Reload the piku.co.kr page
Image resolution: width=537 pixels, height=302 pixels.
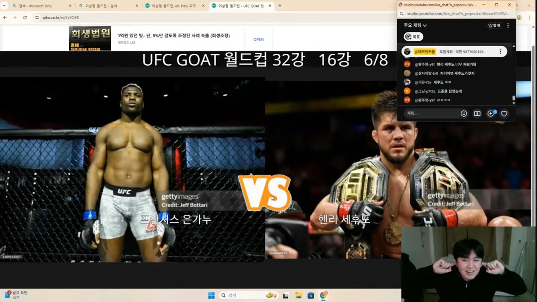(25, 18)
